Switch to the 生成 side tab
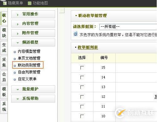Screen dimensions: 157x122 (4, 48)
